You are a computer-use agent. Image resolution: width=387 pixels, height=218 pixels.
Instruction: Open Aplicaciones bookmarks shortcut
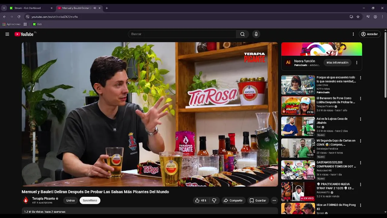[11, 24]
